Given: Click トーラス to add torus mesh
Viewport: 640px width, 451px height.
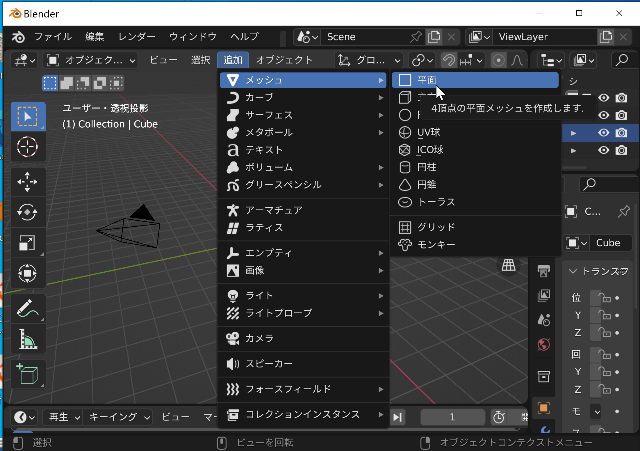Looking at the screenshot, I should (436, 202).
